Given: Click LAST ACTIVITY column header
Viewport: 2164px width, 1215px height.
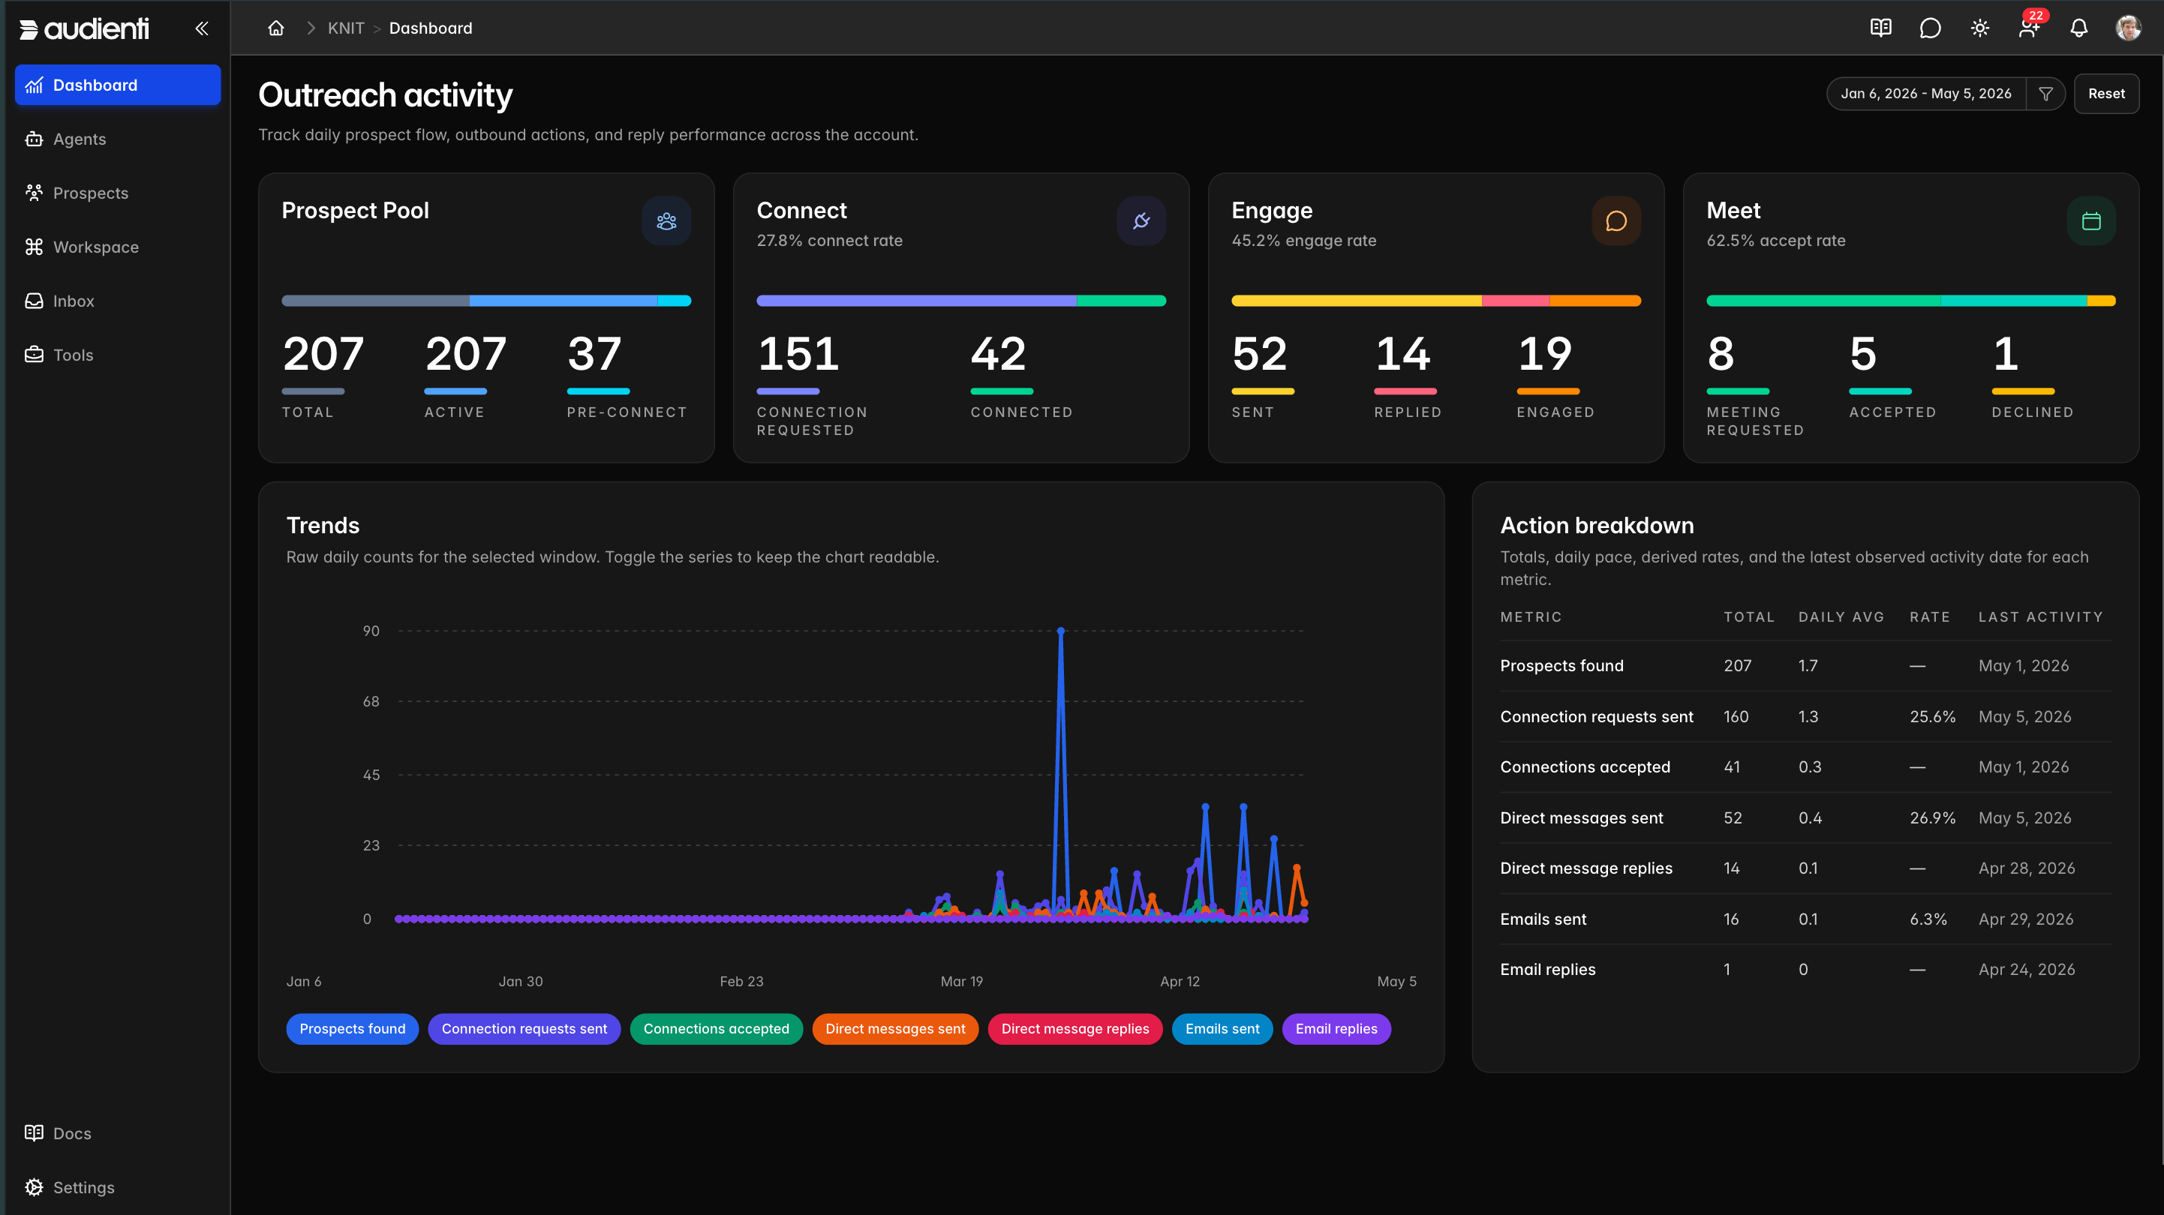Looking at the screenshot, I should [2040, 617].
